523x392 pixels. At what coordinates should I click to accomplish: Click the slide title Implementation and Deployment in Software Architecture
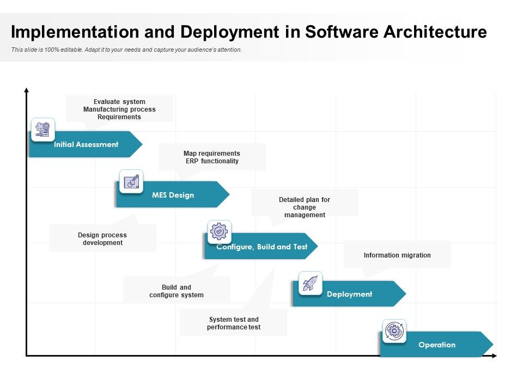click(249, 32)
